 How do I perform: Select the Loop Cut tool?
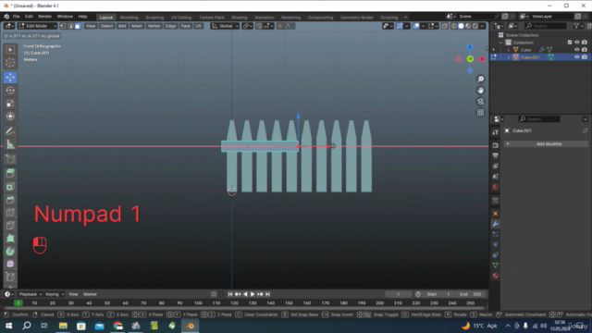[10, 212]
